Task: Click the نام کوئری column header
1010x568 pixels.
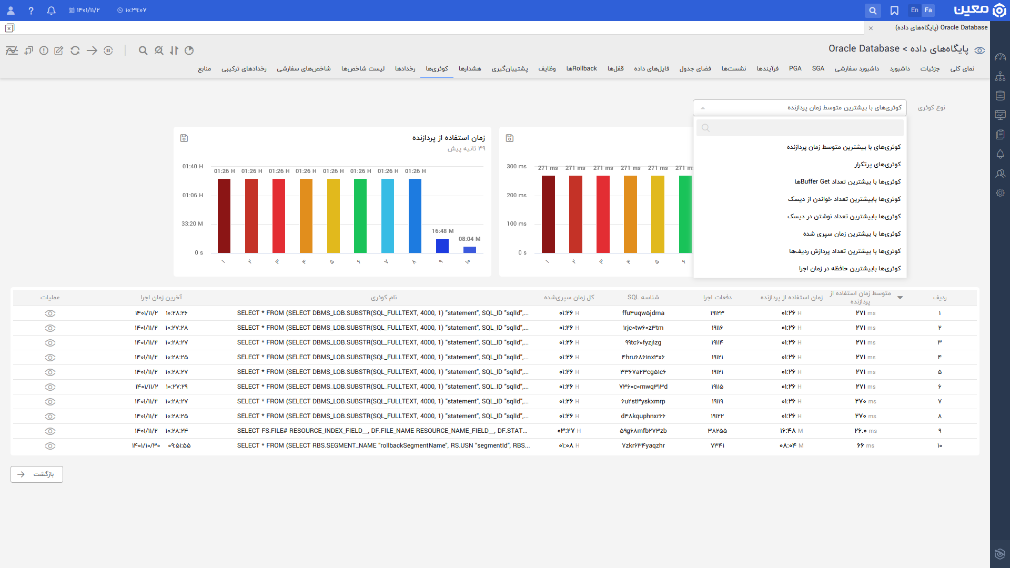Action: pyautogui.click(x=384, y=298)
